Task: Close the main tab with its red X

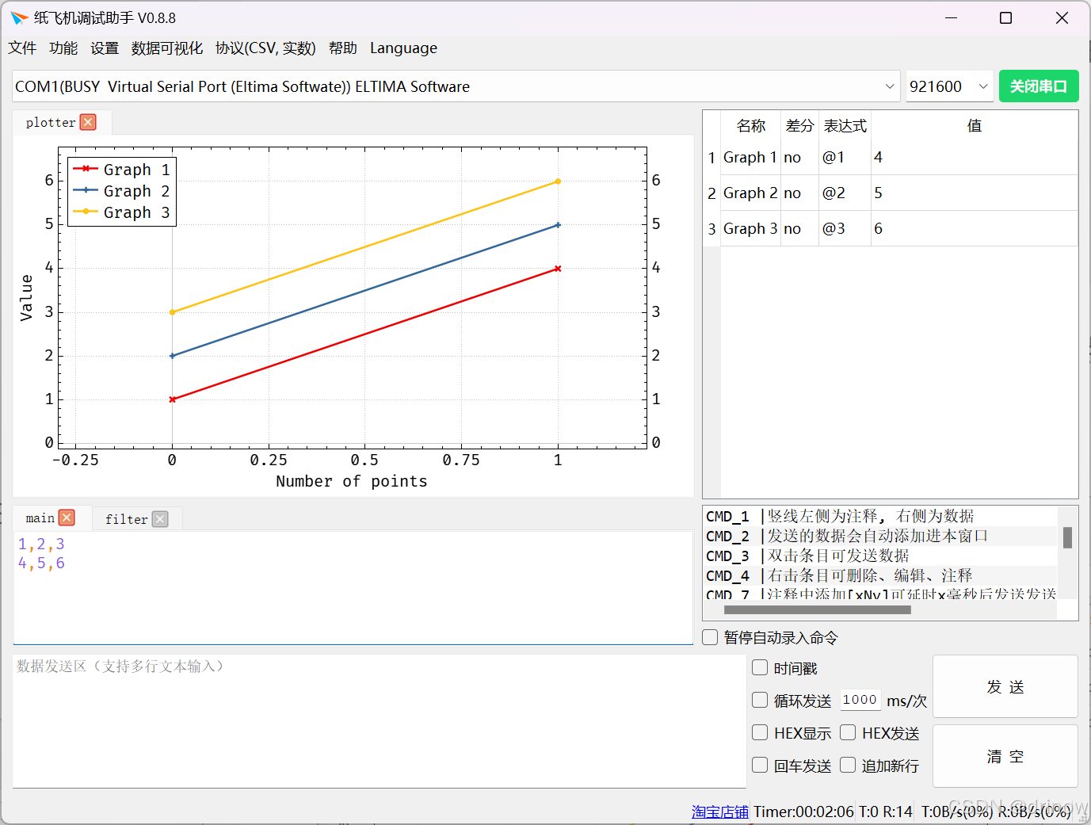Action: [67, 518]
